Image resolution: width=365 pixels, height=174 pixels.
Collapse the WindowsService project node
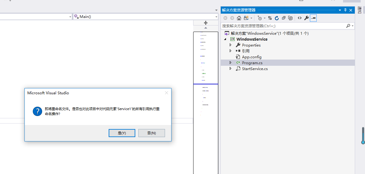coord(225,39)
